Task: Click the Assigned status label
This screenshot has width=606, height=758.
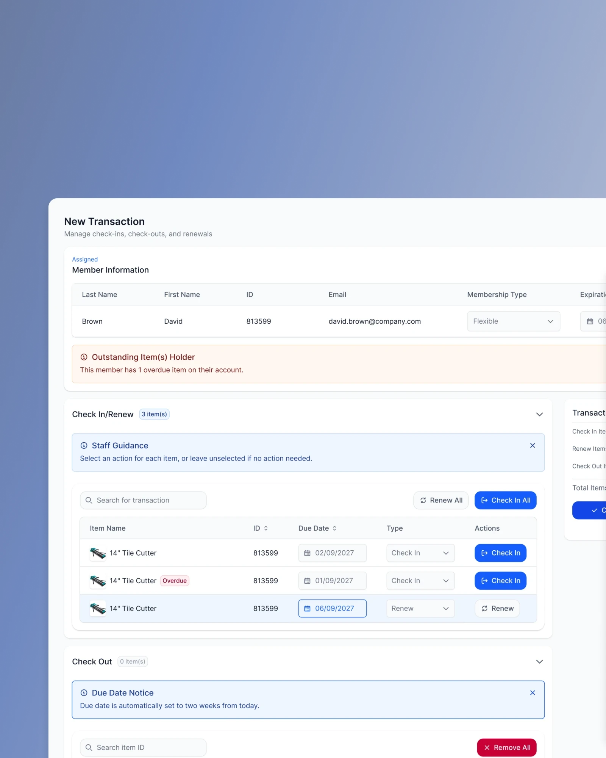Action: tap(85, 259)
